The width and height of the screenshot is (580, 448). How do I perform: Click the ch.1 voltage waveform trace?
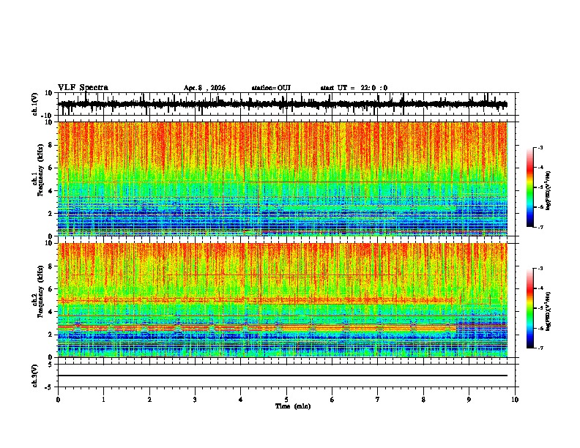point(283,104)
